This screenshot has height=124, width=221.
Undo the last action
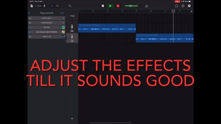click(x=70, y=6)
